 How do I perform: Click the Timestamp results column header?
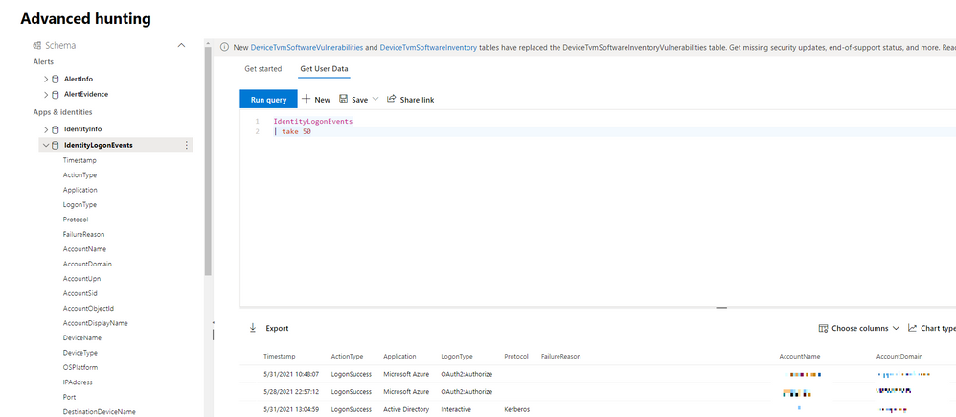click(x=280, y=356)
